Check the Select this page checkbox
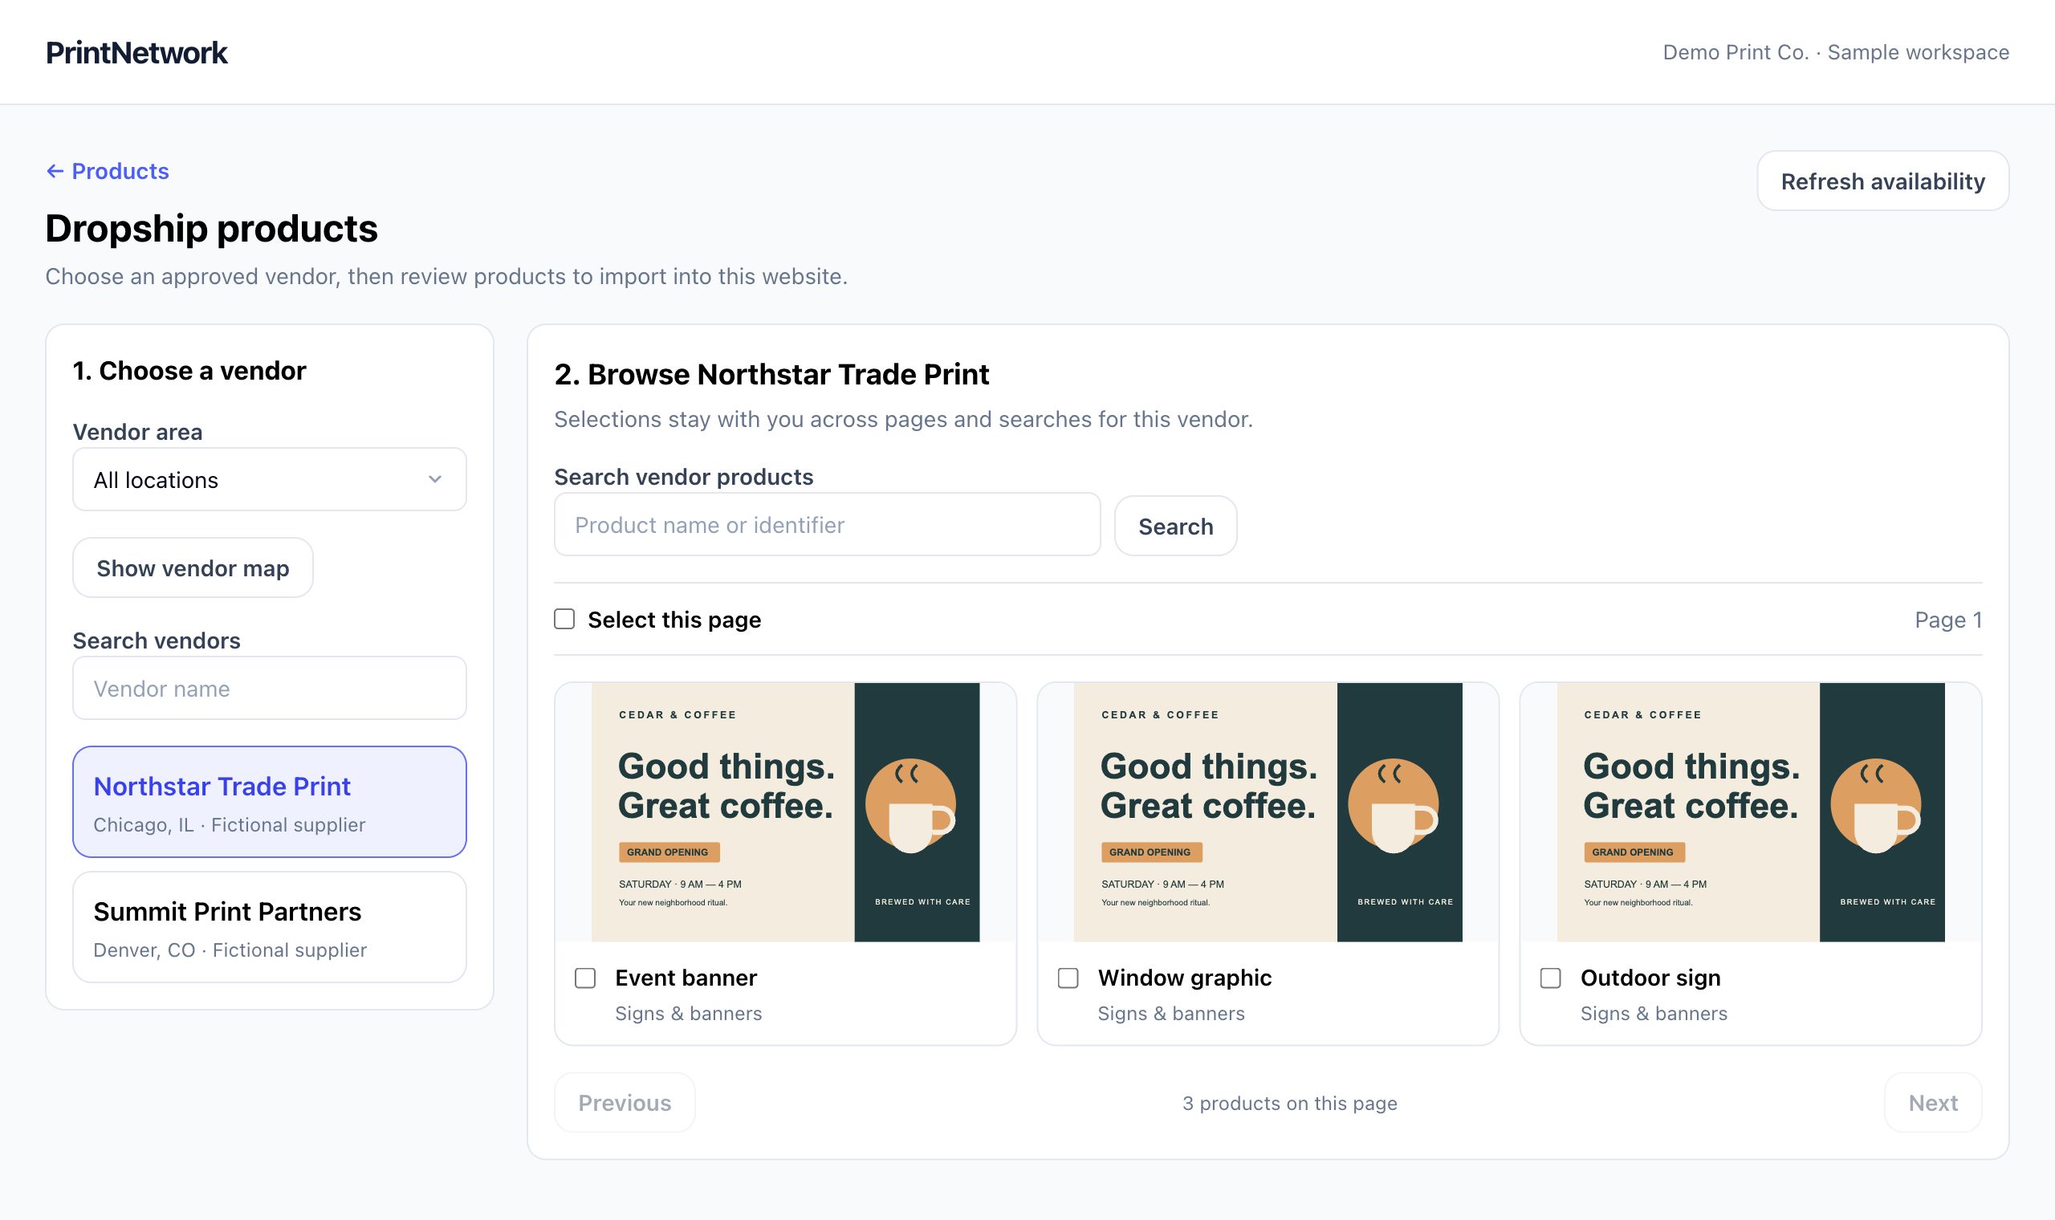 pos(564,619)
